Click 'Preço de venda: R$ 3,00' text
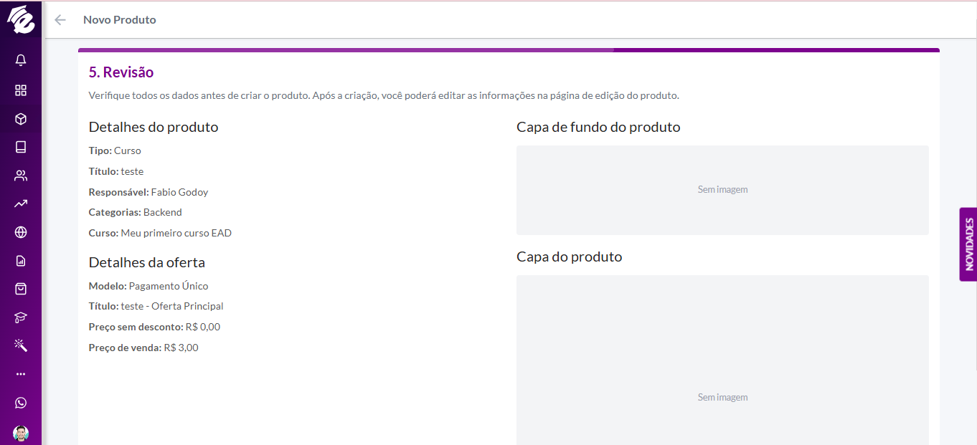977x445 pixels. tap(143, 348)
